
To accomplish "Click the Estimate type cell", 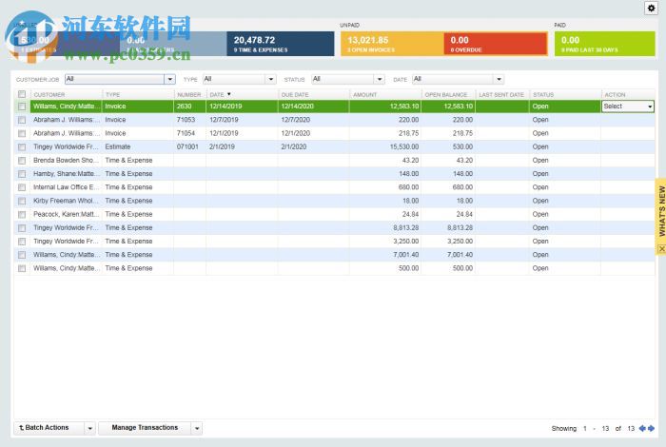I will tap(118, 146).
